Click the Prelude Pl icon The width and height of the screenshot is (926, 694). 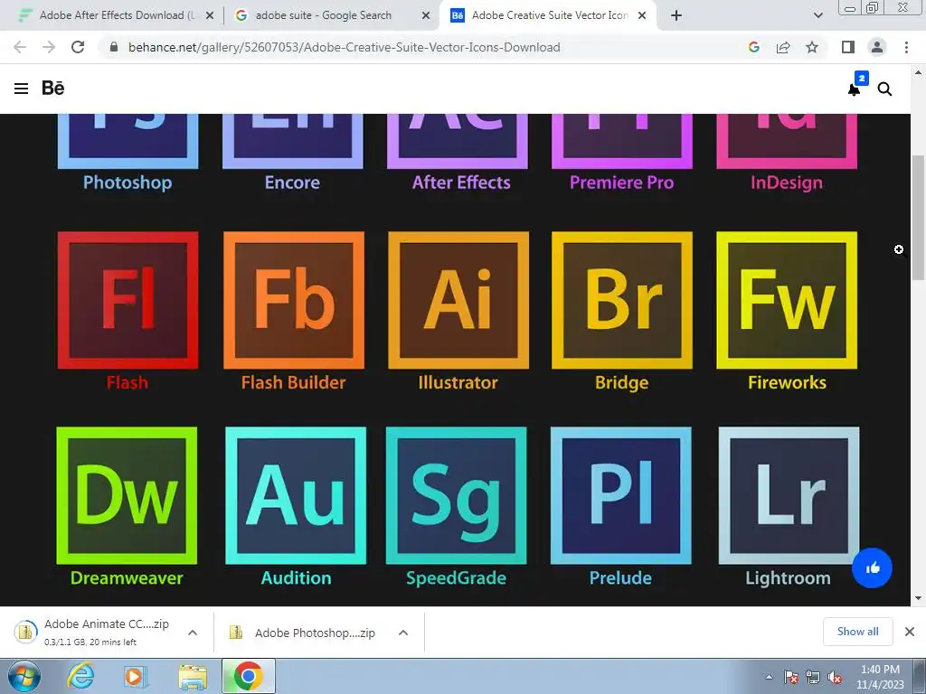coord(620,496)
